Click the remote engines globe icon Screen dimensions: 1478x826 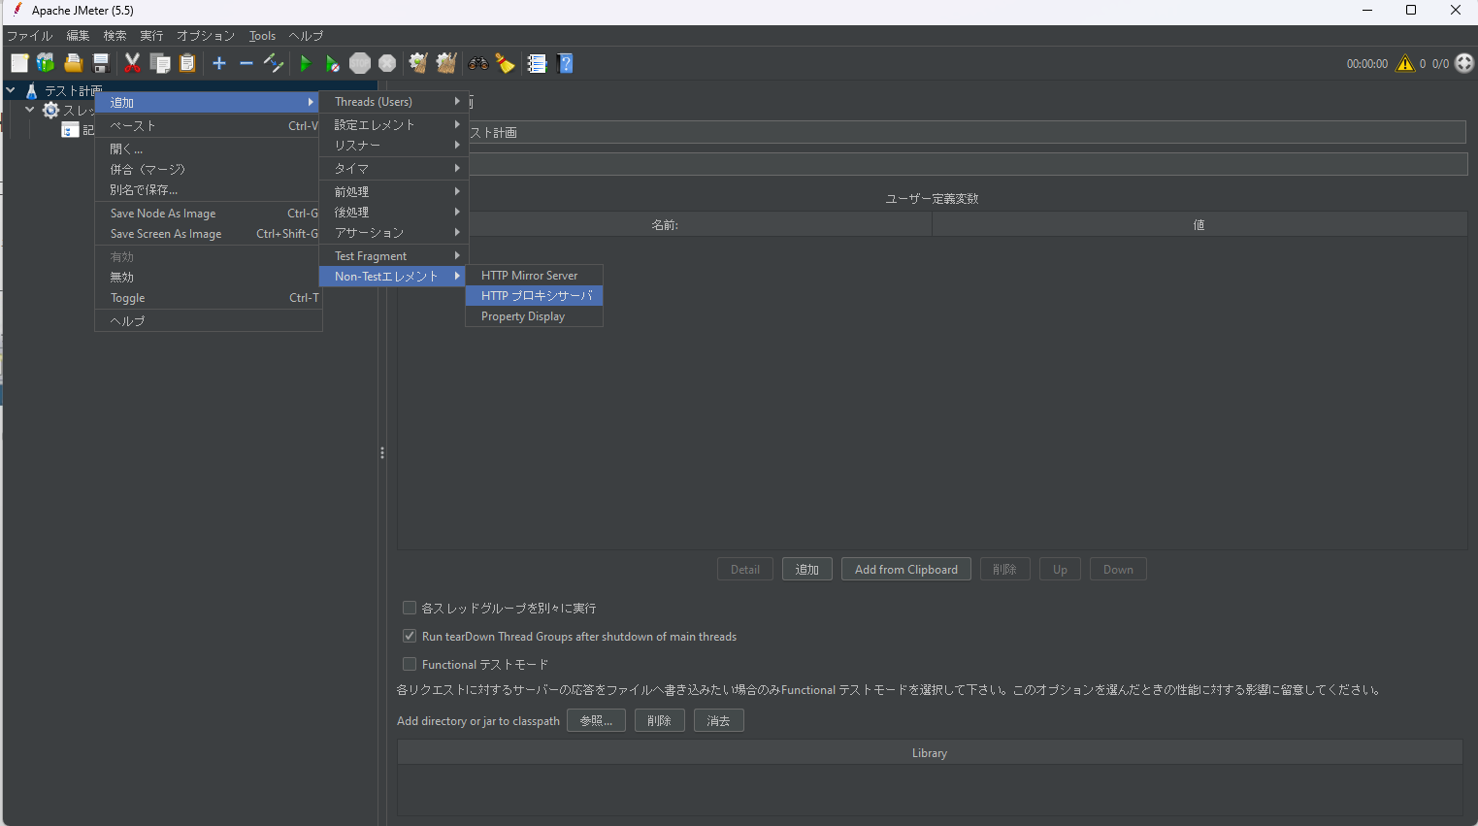1464,64
